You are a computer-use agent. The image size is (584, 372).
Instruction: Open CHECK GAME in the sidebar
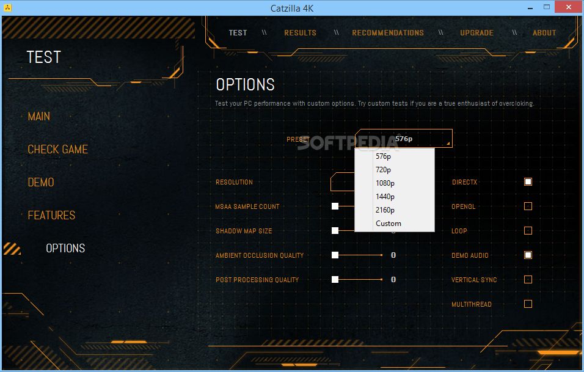[58, 149]
